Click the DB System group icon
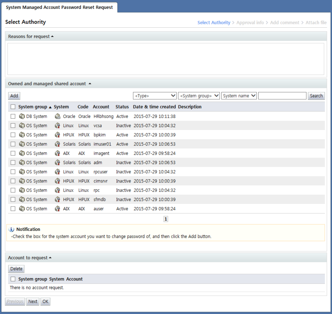The image size is (332, 314). pyautogui.click(x=22, y=116)
